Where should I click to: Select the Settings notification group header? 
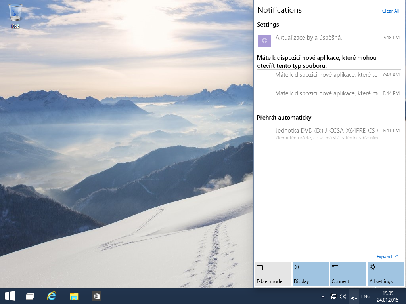(x=268, y=25)
